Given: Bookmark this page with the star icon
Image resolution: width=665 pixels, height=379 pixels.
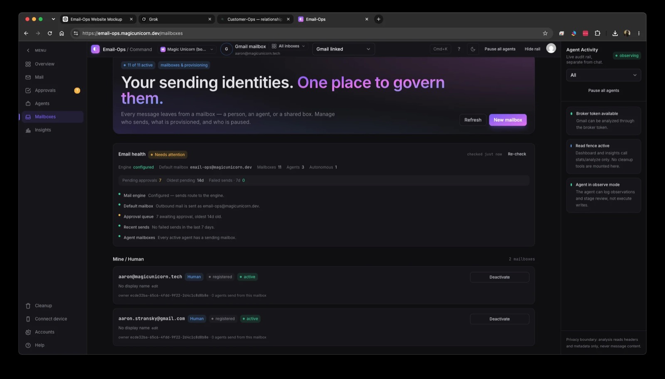Looking at the screenshot, I should (x=545, y=33).
